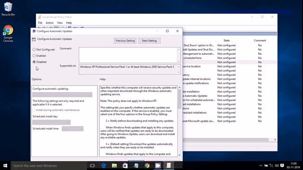Select the "stall Updates and Shut Do..." policy row
Screen dimensions: 303x170
(230, 50)
